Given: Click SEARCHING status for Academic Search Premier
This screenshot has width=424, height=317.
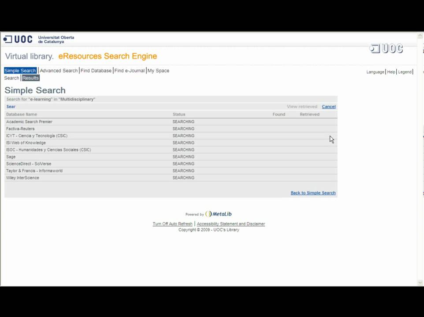Looking at the screenshot, I should tap(183, 122).
